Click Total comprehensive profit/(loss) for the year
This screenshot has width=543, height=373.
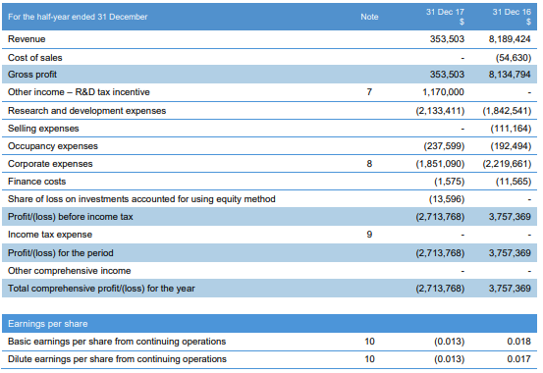pos(101,289)
